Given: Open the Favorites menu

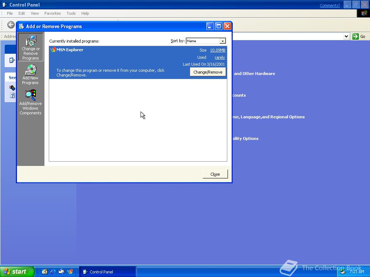Looking at the screenshot, I should tap(53, 13).
